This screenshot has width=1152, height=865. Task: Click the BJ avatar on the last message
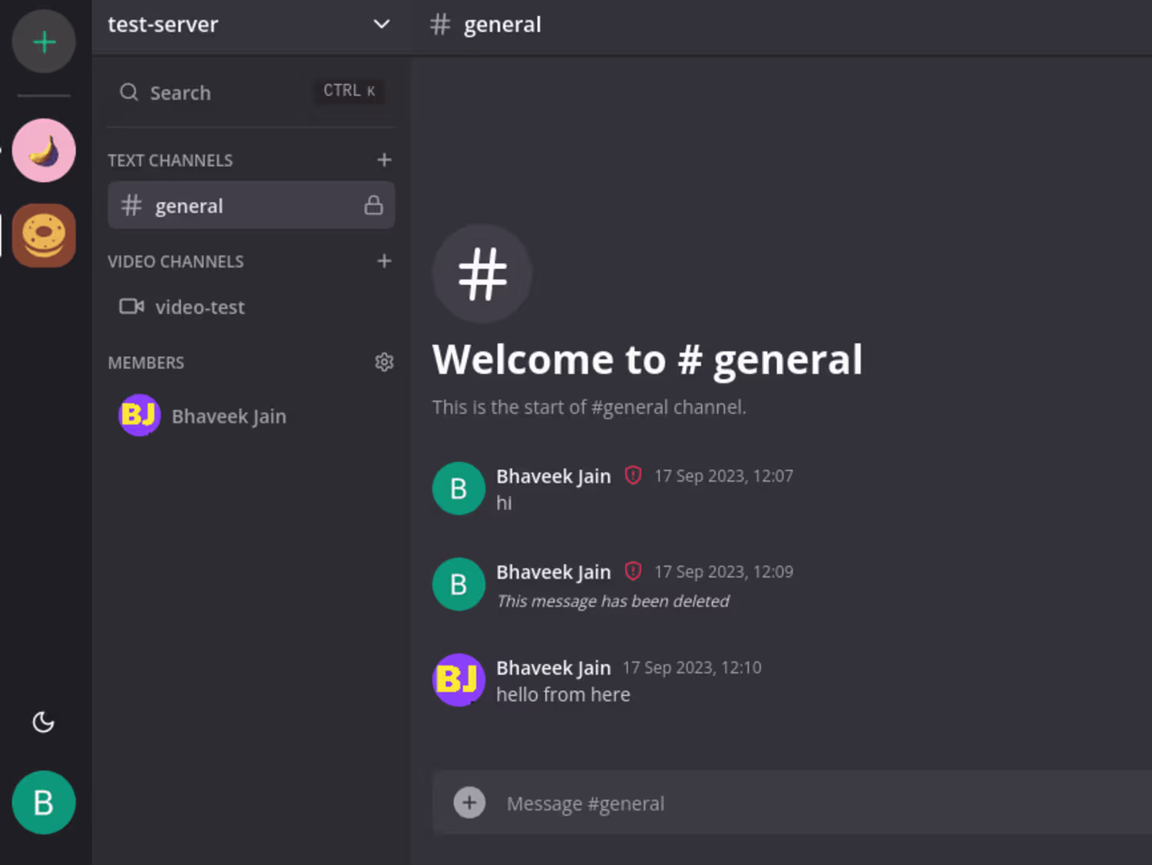pyautogui.click(x=458, y=680)
